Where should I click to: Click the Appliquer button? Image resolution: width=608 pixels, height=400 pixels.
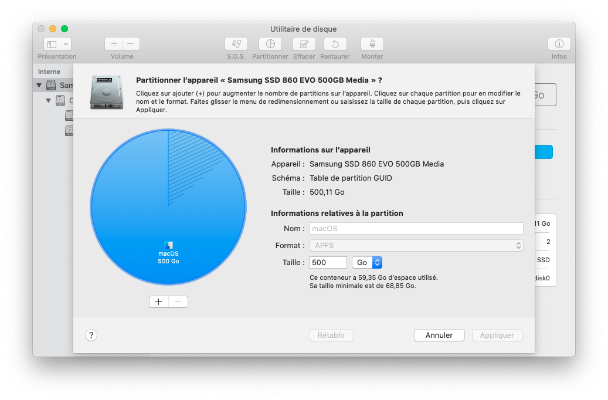497,335
